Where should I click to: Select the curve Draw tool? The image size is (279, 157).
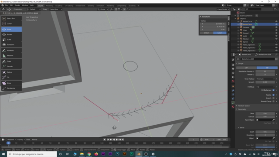(11, 61)
